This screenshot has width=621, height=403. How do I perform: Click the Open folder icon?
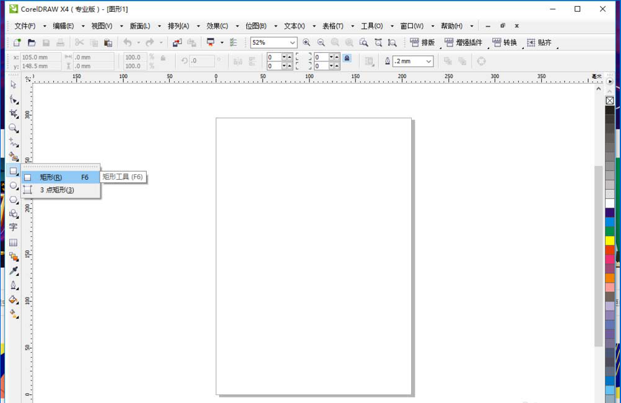(x=32, y=43)
